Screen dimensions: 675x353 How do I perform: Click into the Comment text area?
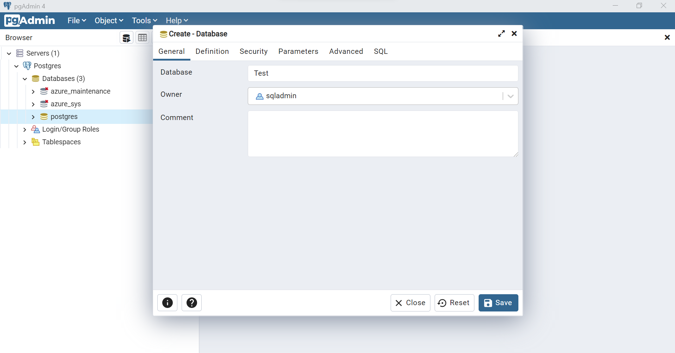click(x=383, y=134)
